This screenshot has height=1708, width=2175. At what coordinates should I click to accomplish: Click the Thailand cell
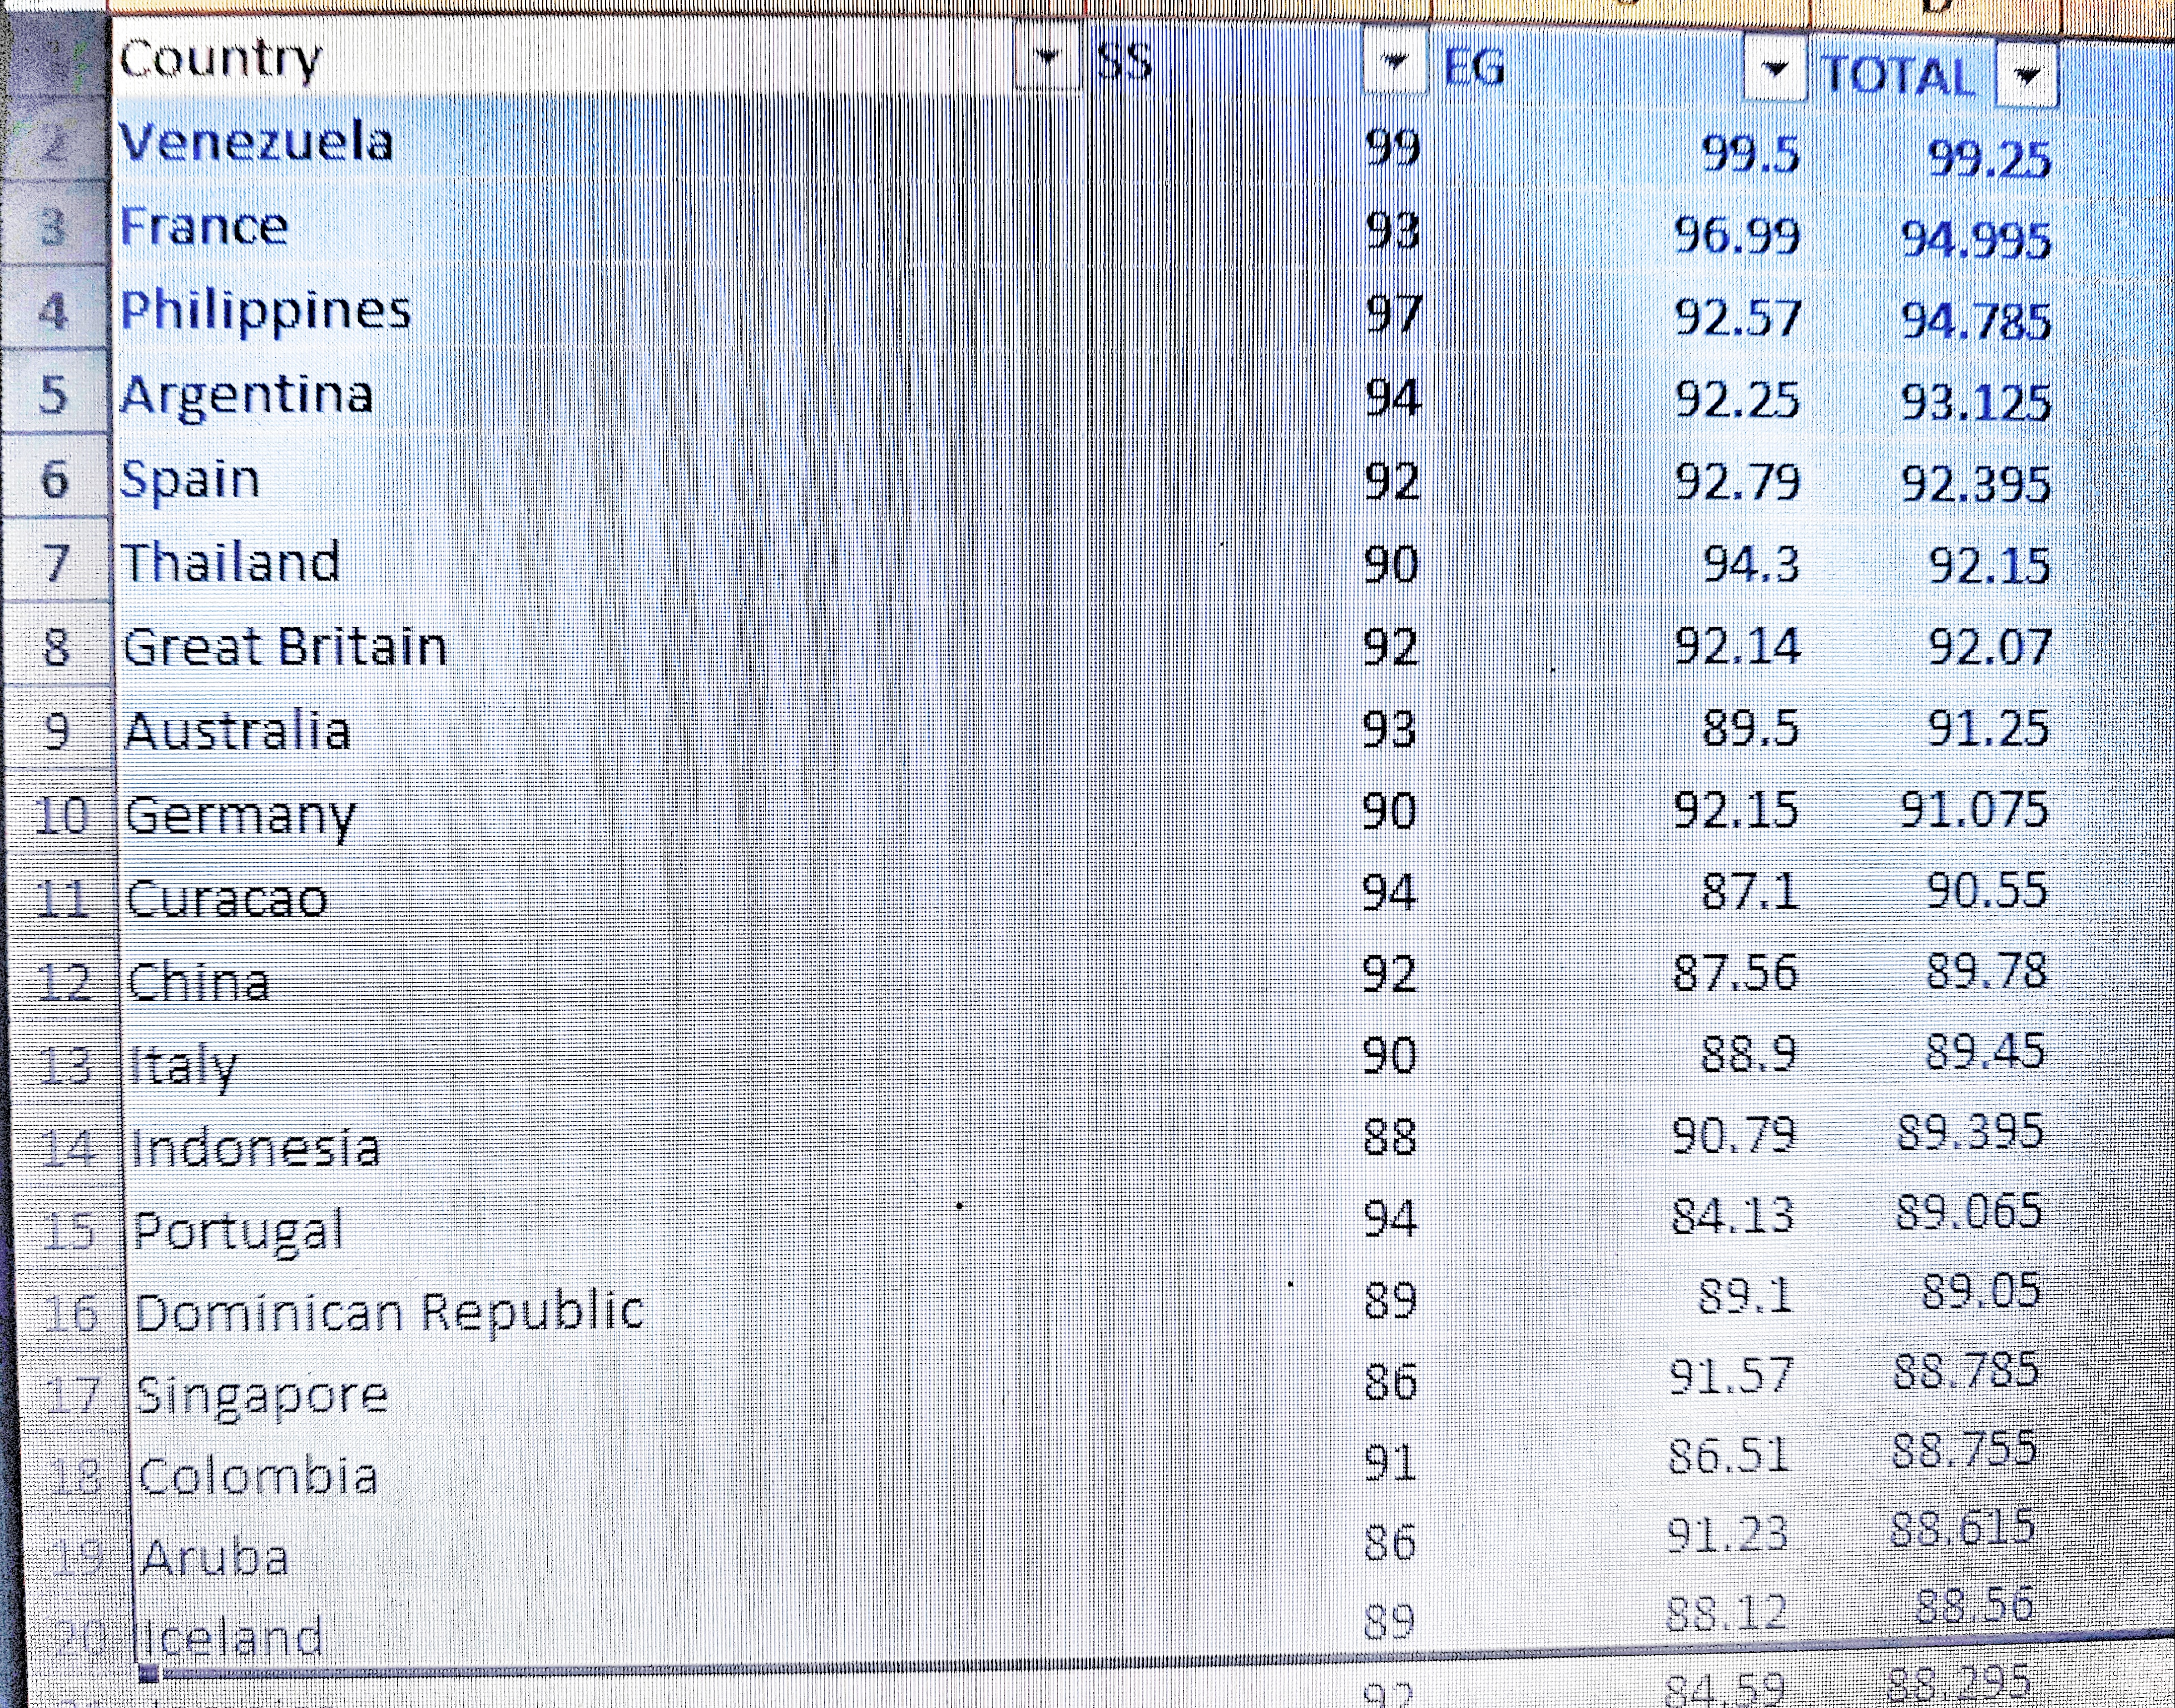(232, 563)
